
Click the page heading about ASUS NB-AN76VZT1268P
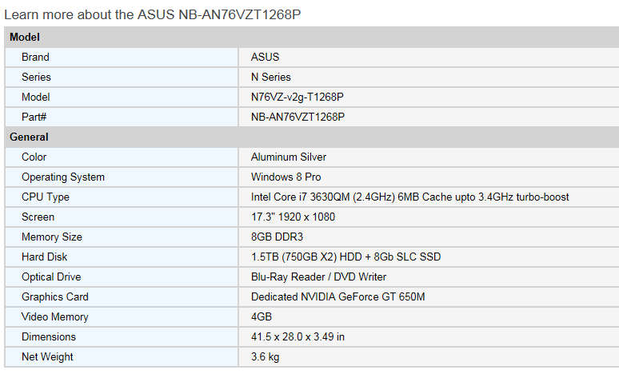click(153, 14)
